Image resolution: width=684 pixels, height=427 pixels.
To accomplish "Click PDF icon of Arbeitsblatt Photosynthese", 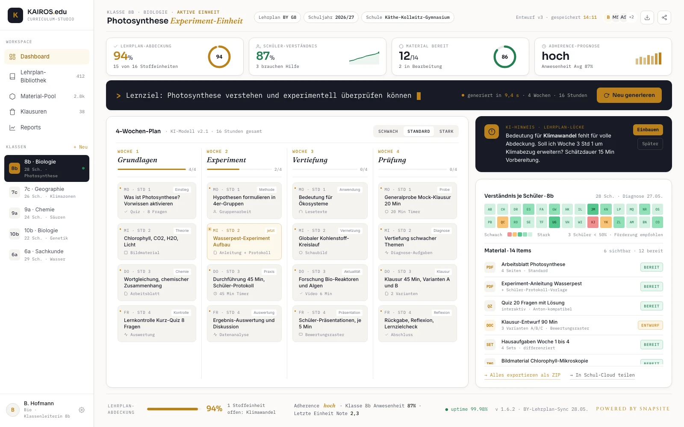I will pos(490,267).
